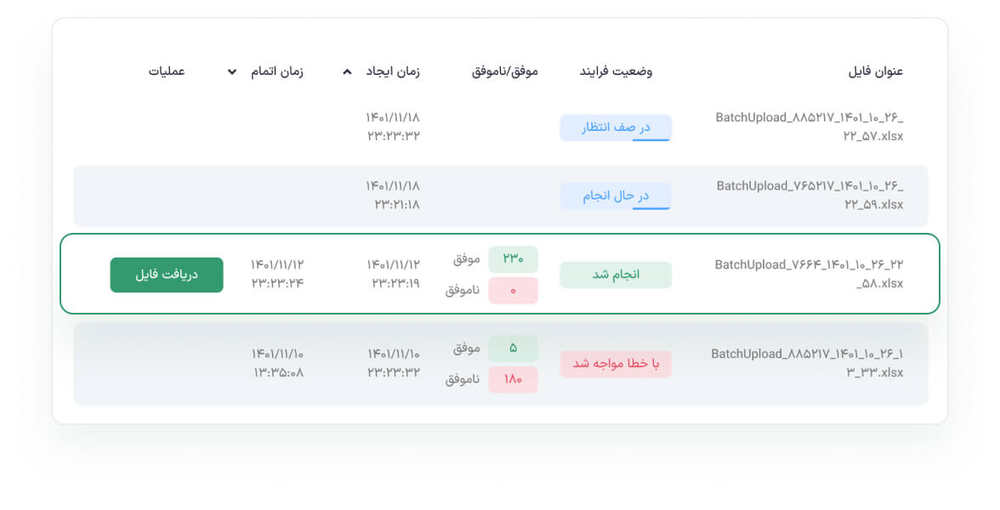Open file BatchUpload_76521V ending in 22_59.xlsx
This screenshot has height=510, width=1000.
[810, 195]
